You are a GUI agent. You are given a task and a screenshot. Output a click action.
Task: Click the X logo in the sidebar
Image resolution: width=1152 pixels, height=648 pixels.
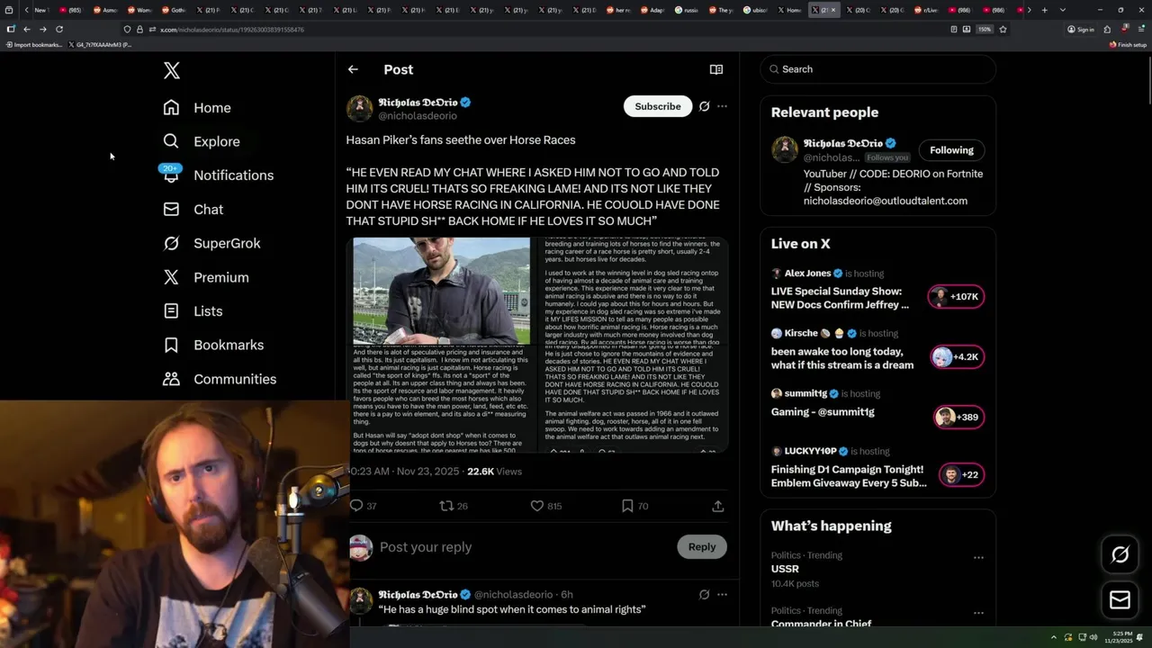tap(171, 70)
